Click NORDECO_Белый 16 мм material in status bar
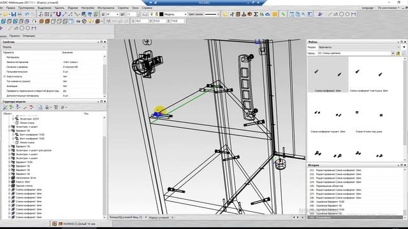Image resolution: width=408 pixels, height=229 pixels. tap(79, 223)
